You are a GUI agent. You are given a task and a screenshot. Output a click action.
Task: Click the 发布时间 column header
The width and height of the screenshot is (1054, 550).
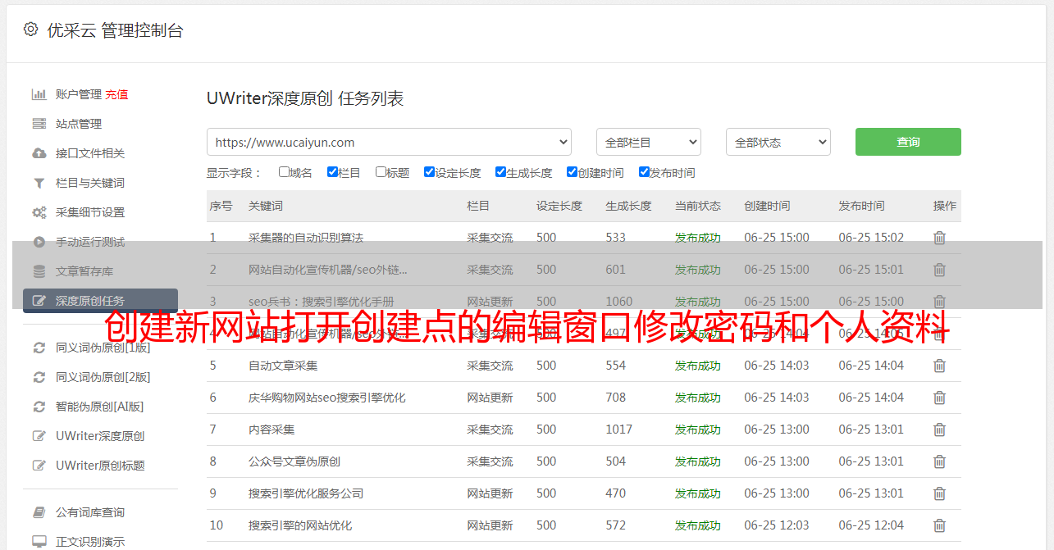click(x=861, y=206)
